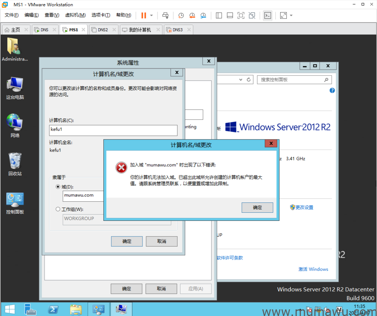
Task: Launch PowerShell from taskbar
Action: coord(53,309)
